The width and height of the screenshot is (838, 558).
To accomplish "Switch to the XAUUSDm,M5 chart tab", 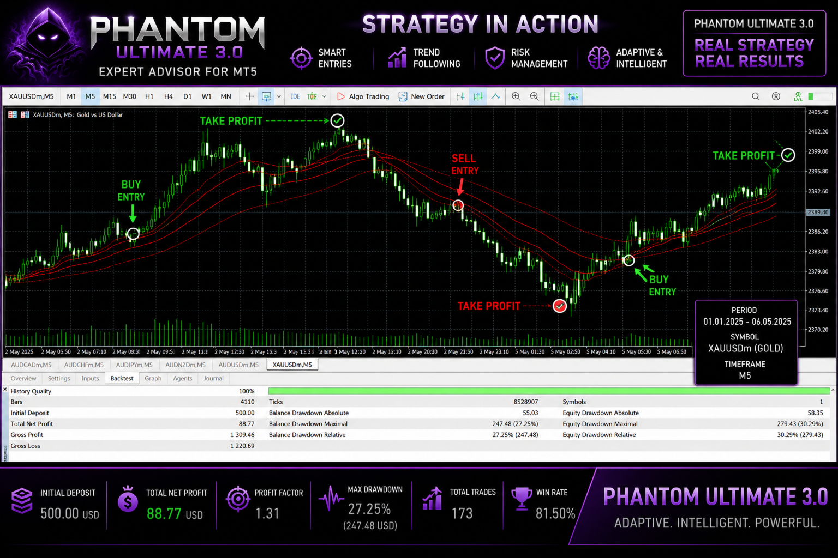I will click(292, 365).
